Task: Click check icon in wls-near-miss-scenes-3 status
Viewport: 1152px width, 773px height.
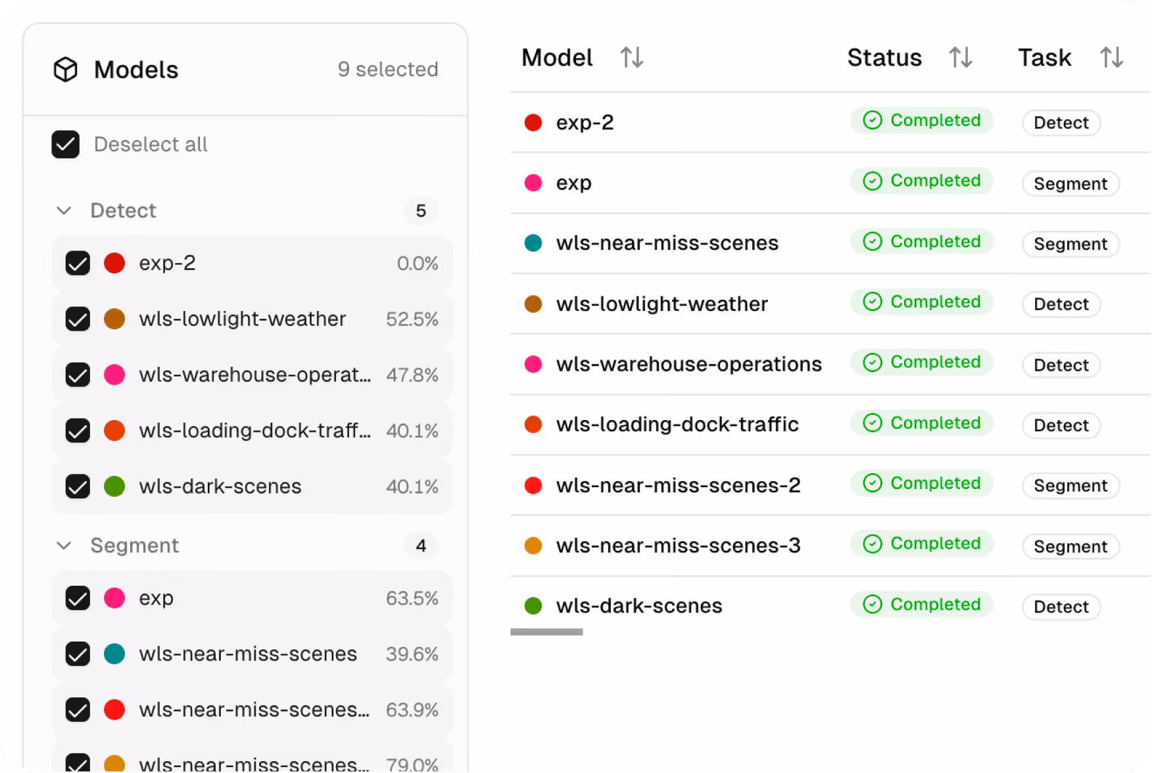Action: coord(873,544)
